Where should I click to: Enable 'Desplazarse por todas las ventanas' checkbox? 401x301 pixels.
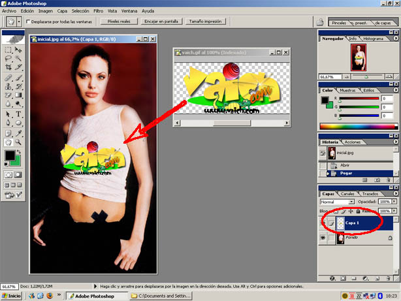(x=28, y=22)
